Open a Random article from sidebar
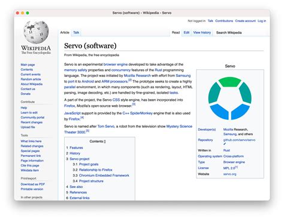This screenshot has width=284, height=219. point(31,79)
